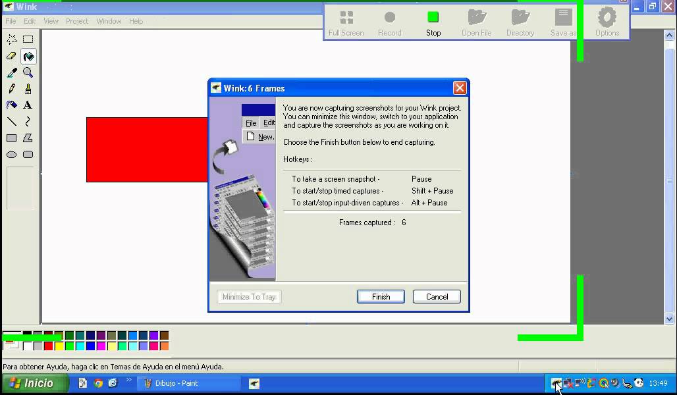Click the vertical scrollbar down arrow
677x395 pixels.
pos(669,319)
